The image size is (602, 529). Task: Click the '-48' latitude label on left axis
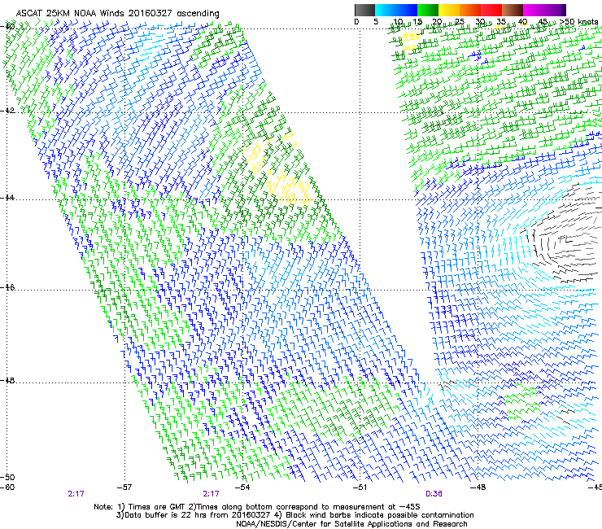point(8,380)
